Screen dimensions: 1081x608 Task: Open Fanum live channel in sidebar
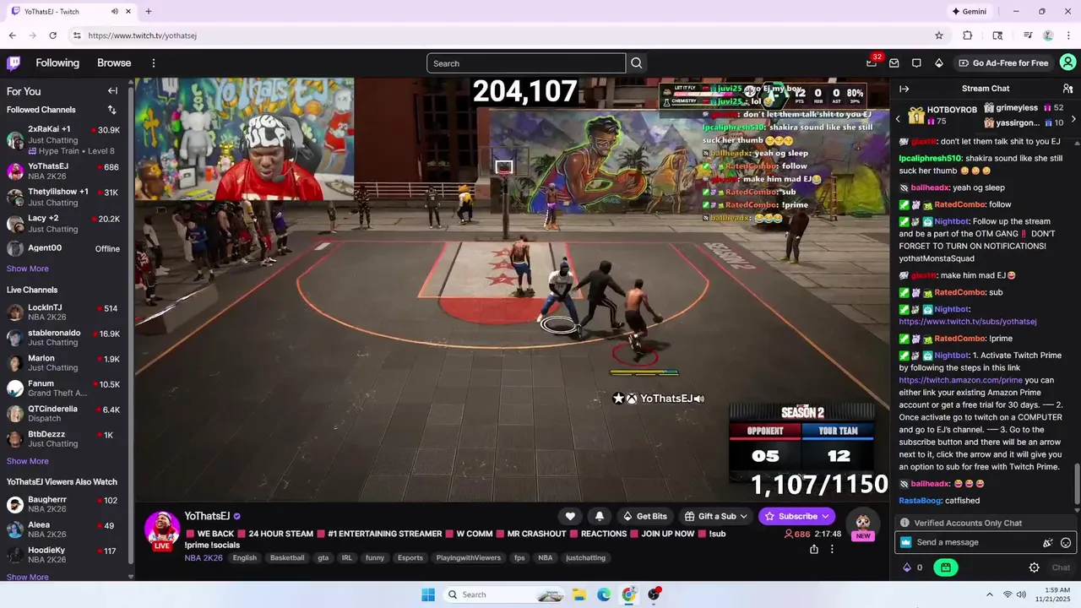click(x=63, y=388)
